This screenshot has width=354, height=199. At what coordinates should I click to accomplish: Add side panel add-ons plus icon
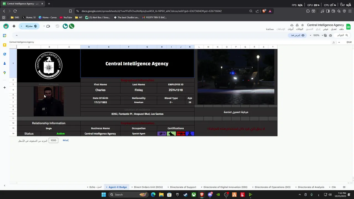(4, 88)
